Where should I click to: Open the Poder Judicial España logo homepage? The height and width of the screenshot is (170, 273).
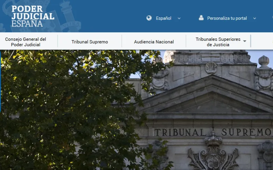[33, 16]
